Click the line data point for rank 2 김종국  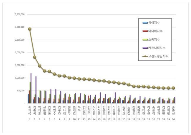tap(35, 57)
